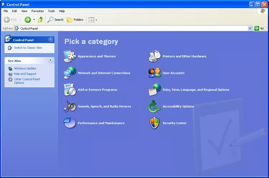The height and width of the screenshot is (178, 269).
Task: Click the Sounds, Speech, and Audio Devices icon
Action: [70, 106]
